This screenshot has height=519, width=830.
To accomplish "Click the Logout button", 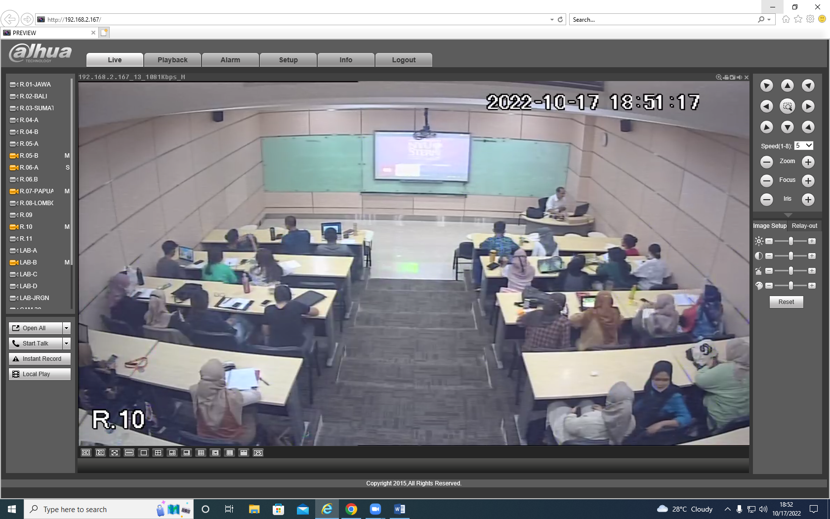I will [x=404, y=60].
